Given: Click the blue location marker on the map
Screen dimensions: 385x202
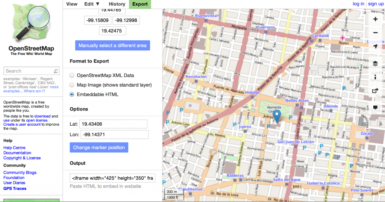Looking at the screenshot, I should [277, 116].
